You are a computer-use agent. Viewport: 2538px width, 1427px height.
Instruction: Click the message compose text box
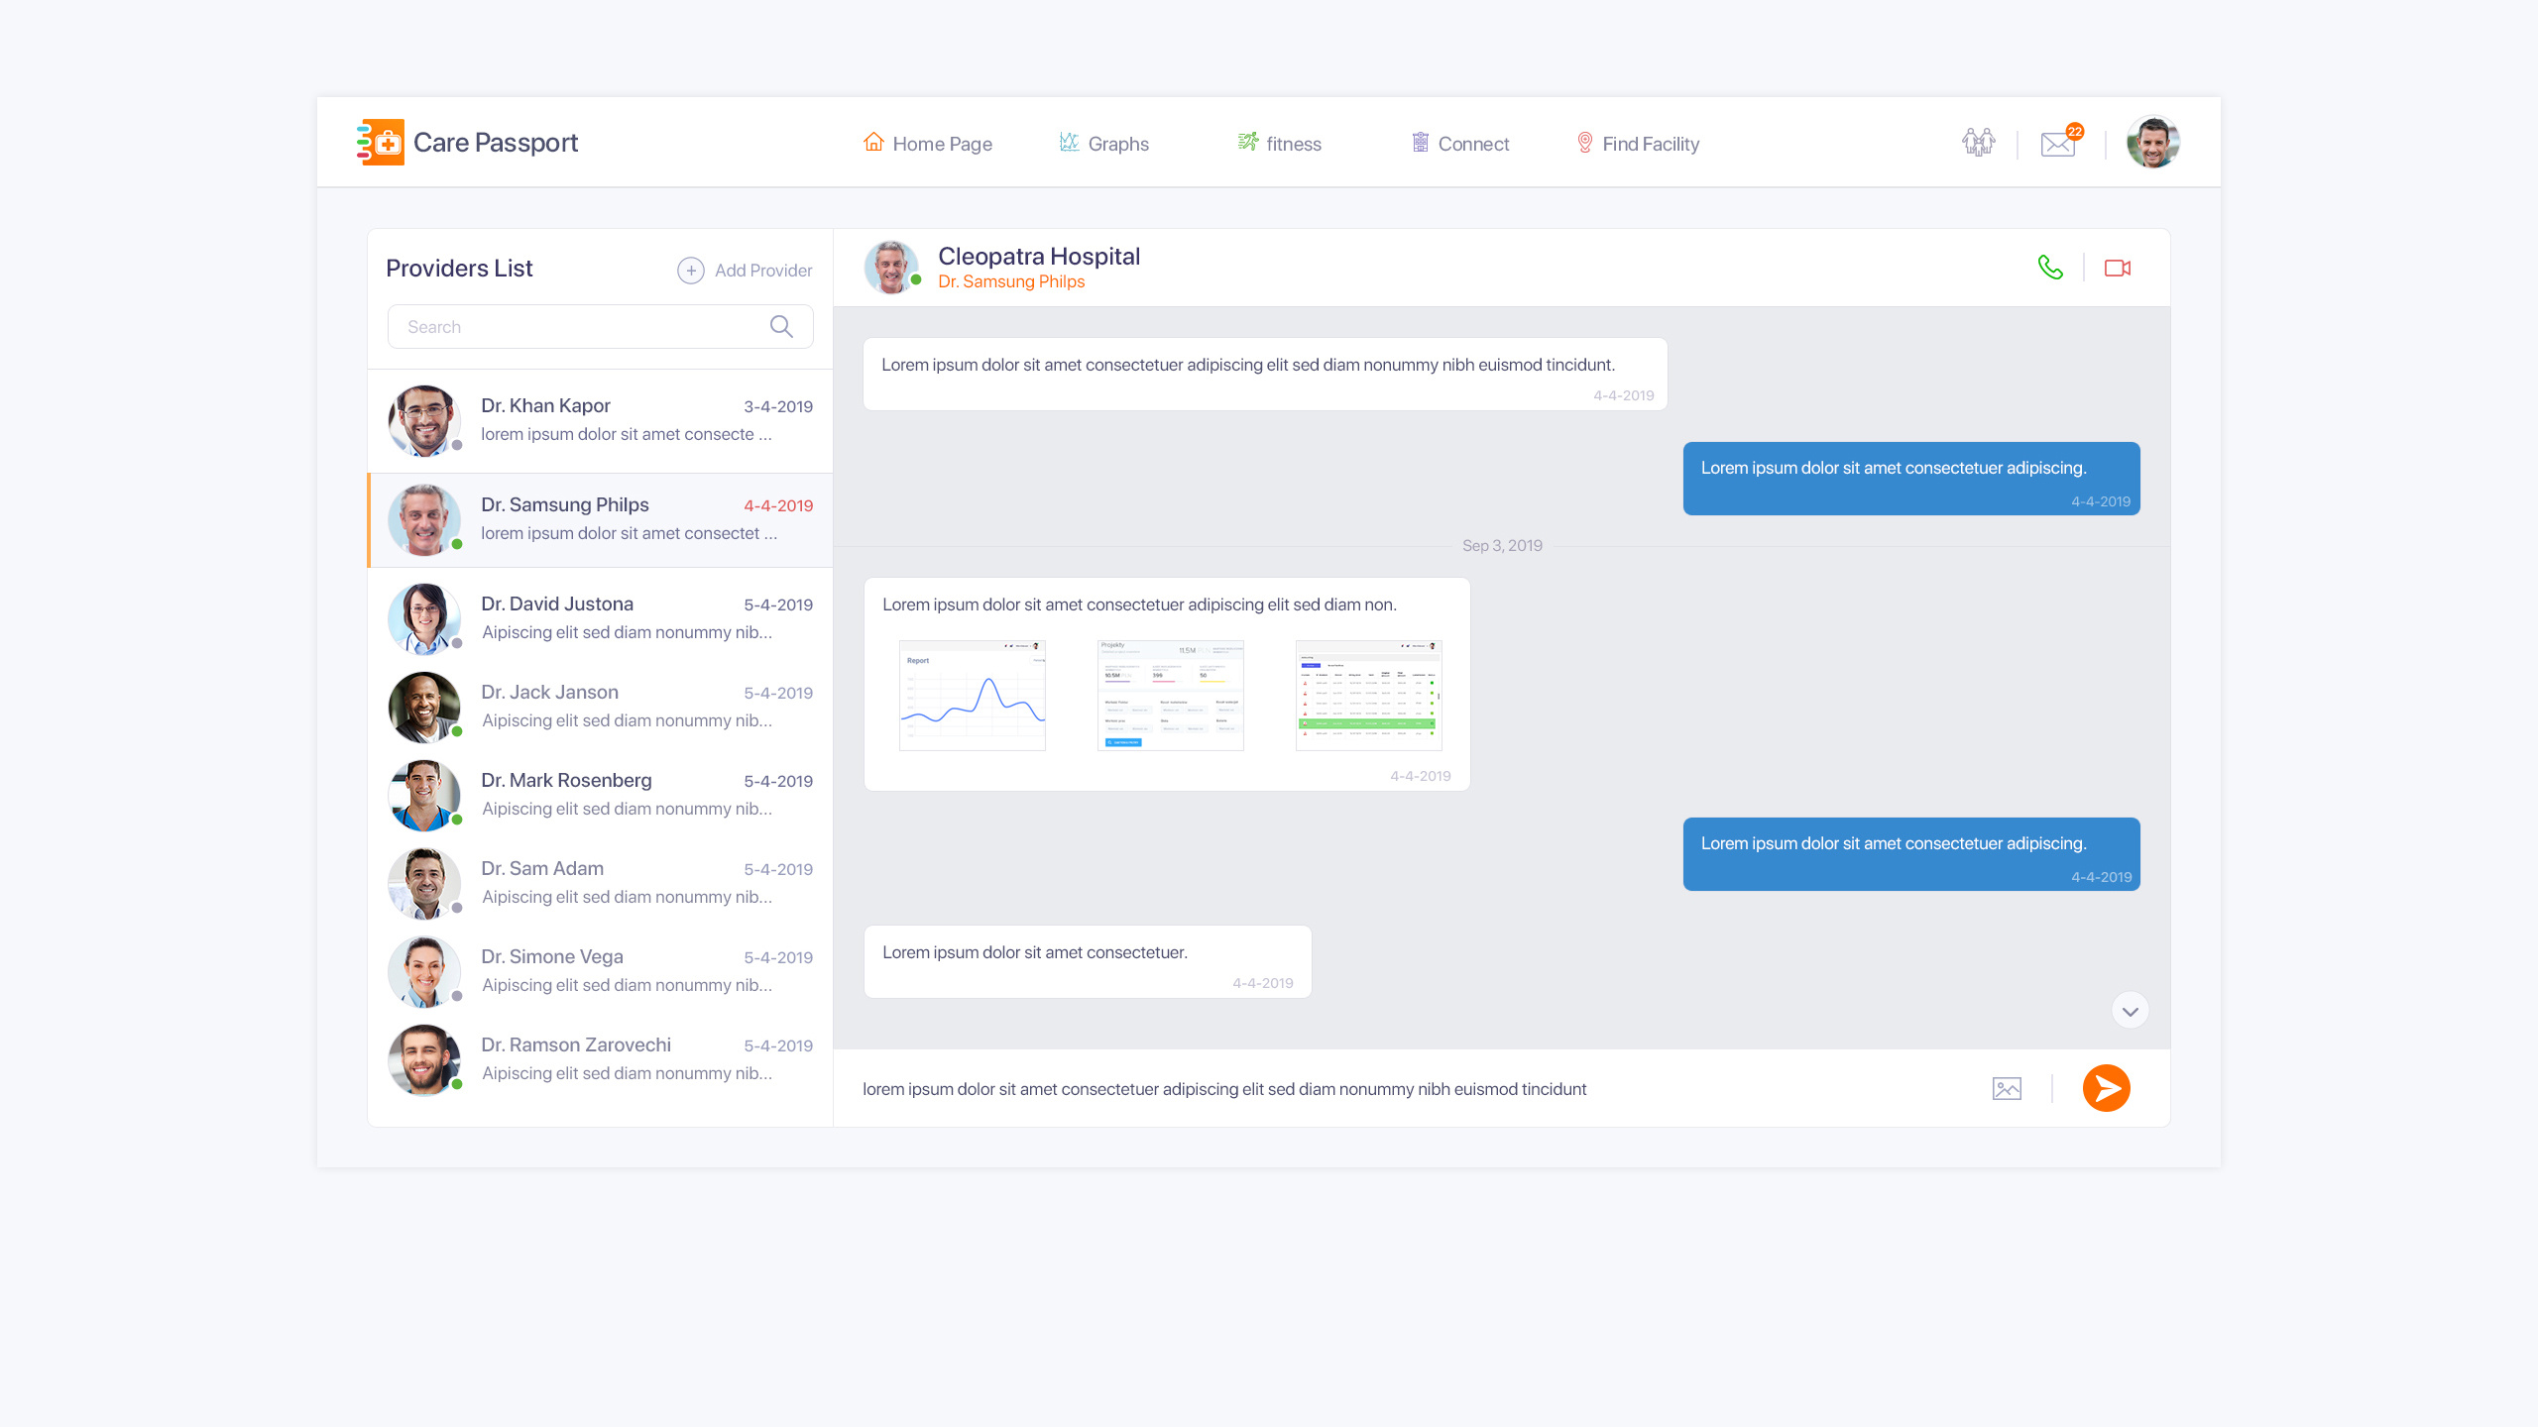(x=1408, y=1089)
